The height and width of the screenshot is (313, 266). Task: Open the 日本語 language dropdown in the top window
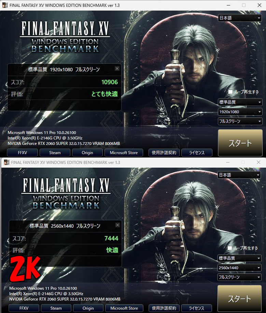tap(240, 18)
